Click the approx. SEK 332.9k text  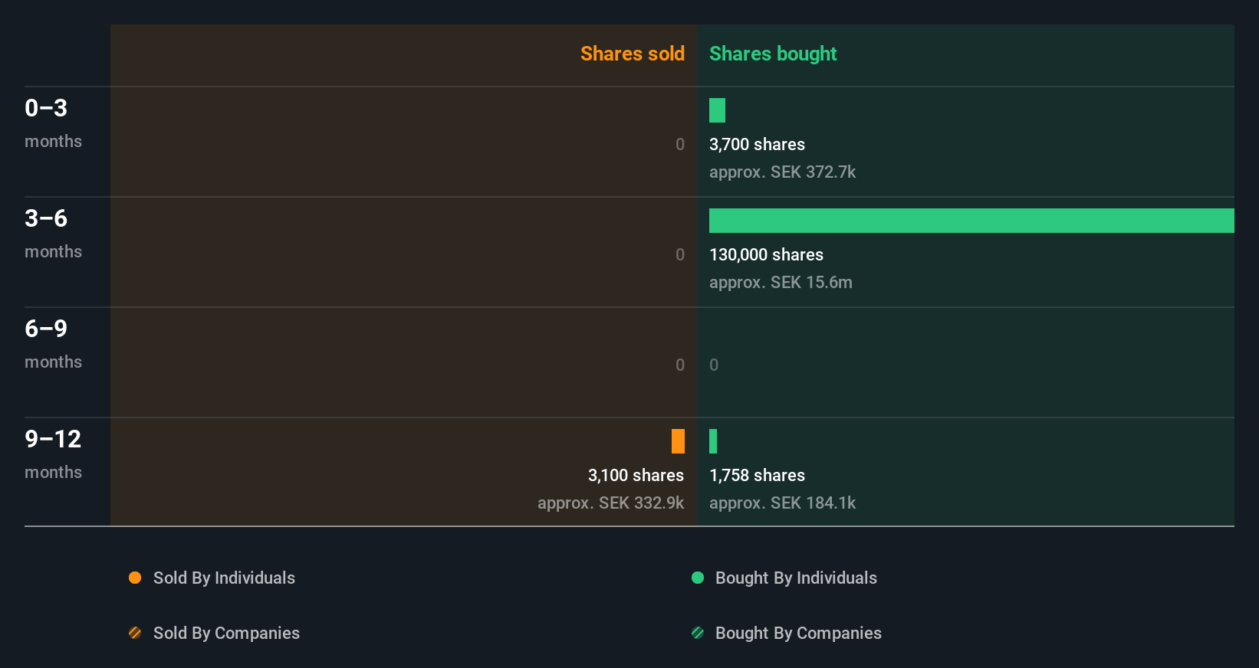pos(610,503)
